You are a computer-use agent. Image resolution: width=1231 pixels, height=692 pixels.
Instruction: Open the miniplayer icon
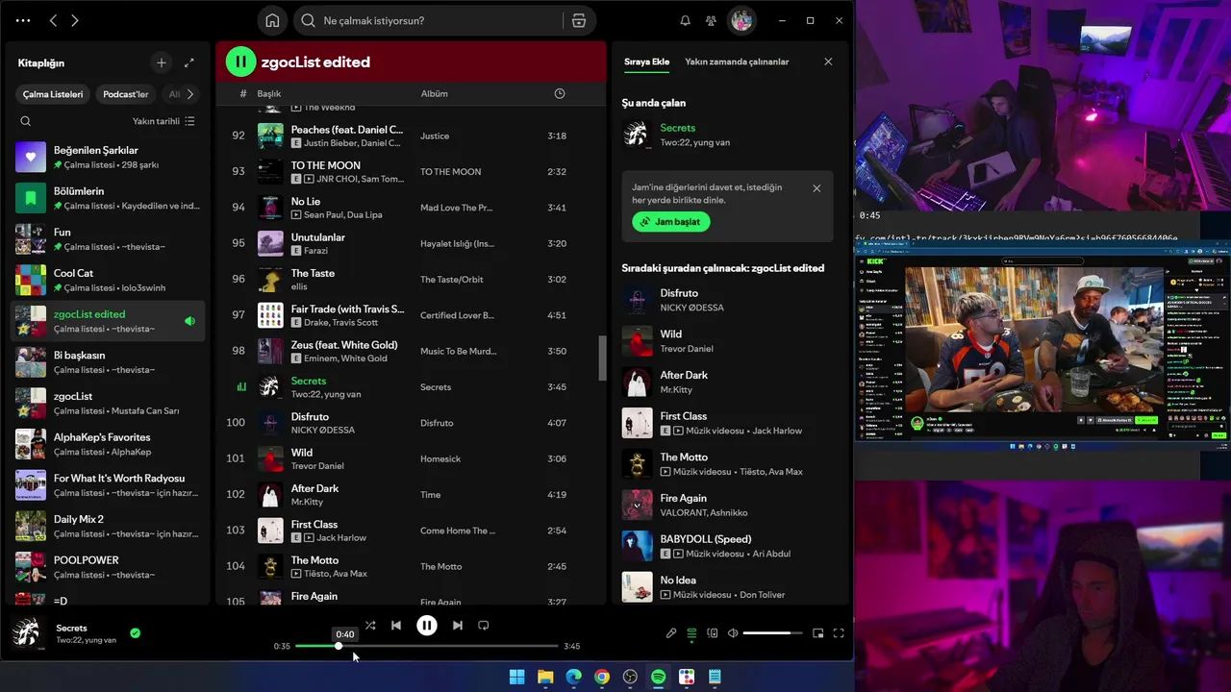818,633
